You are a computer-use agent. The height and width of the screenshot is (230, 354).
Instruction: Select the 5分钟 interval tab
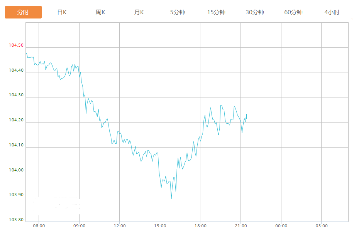click(x=178, y=12)
